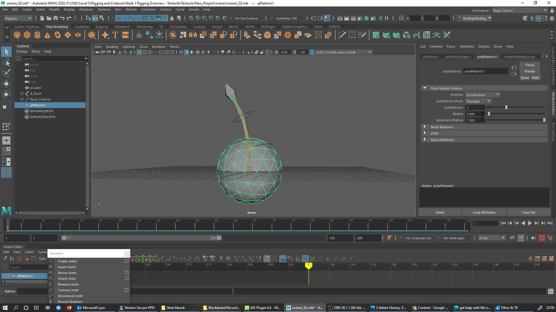Image resolution: width=556 pixels, height=312 pixels.
Task: Open Firefox from the taskbar
Action: 69,308
